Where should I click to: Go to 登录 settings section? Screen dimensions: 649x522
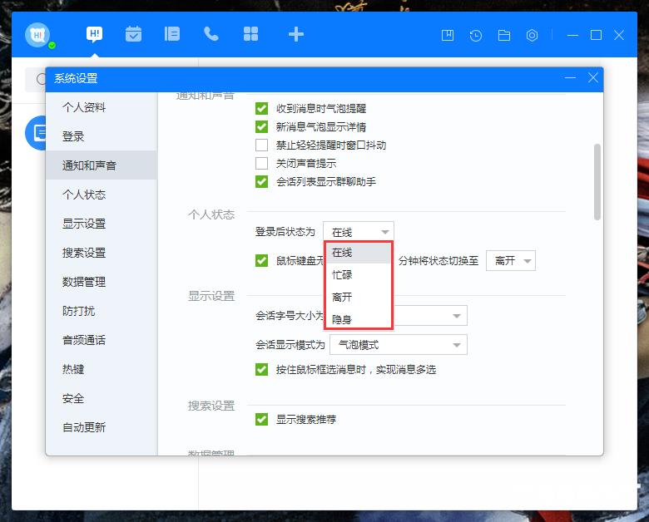point(102,136)
